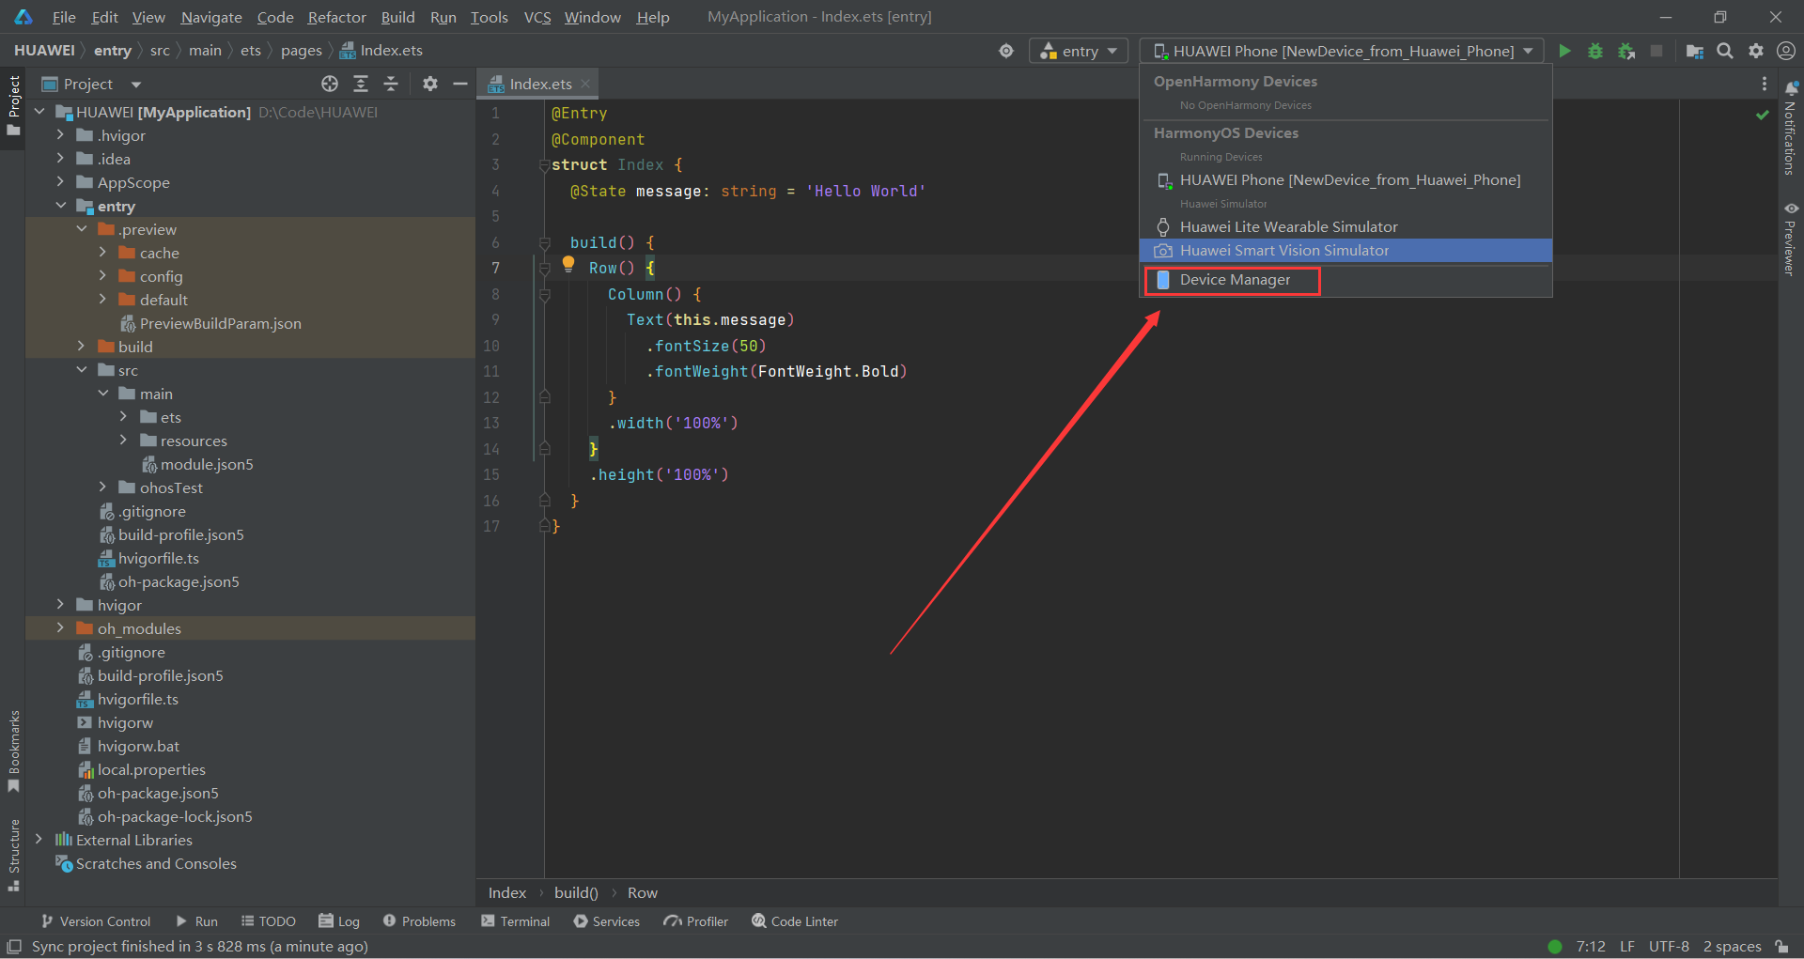The image size is (1804, 959).
Task: Open the HUAWEI Phone device selector dropdown
Action: point(1342,51)
